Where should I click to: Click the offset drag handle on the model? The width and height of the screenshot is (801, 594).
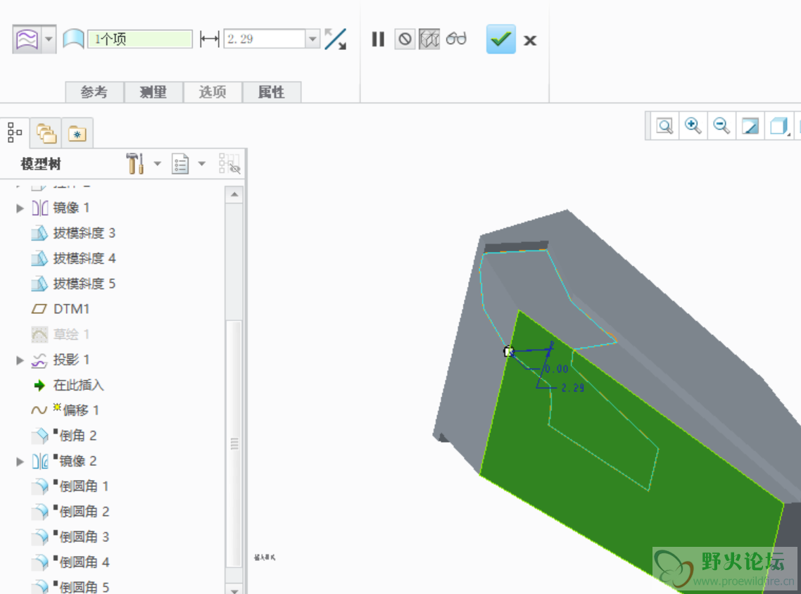coord(508,351)
